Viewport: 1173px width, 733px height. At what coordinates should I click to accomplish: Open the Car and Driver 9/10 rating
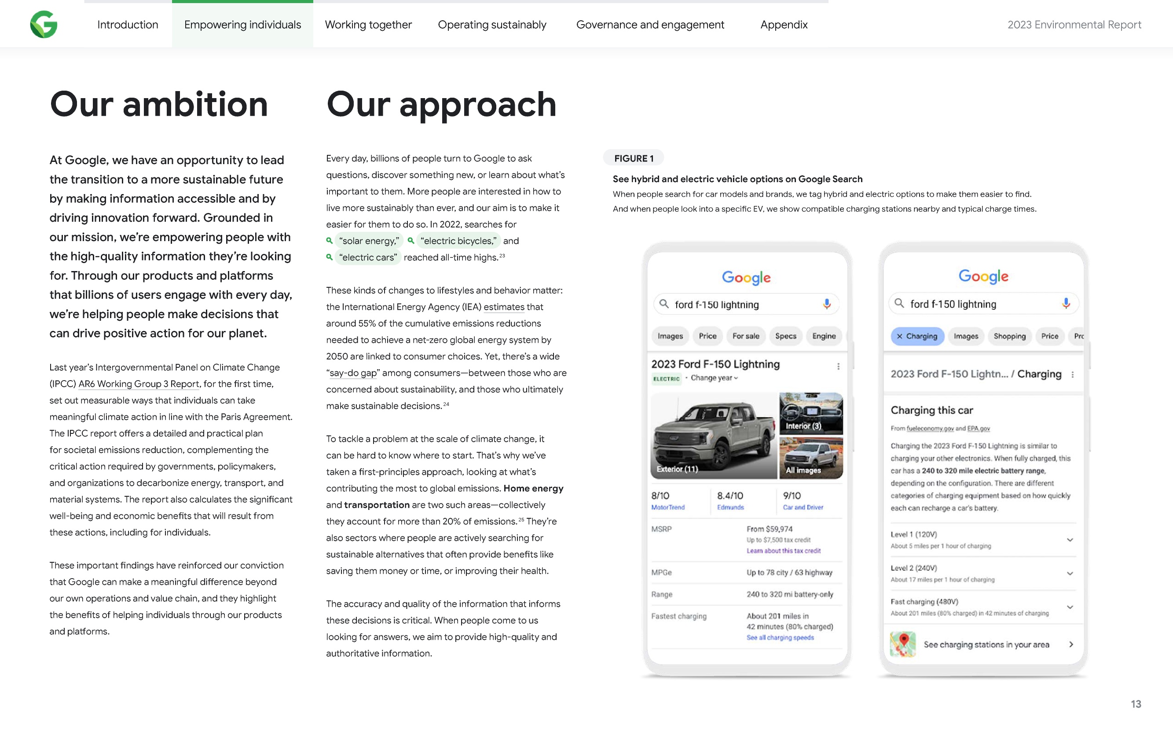(x=803, y=500)
